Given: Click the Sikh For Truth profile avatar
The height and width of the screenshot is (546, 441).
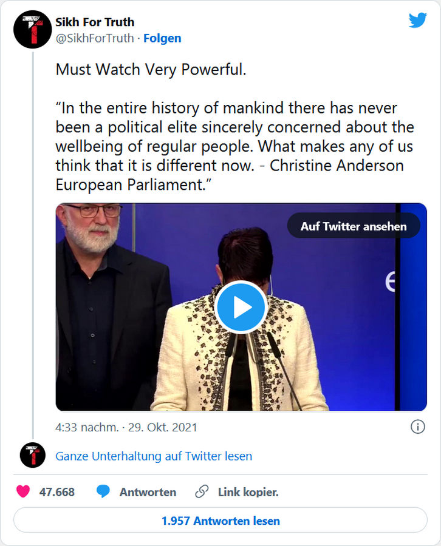Looking at the screenshot, I should (x=32, y=30).
